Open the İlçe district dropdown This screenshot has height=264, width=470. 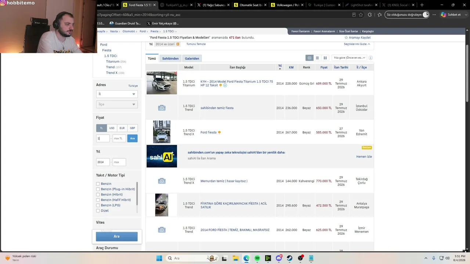[x=117, y=104]
